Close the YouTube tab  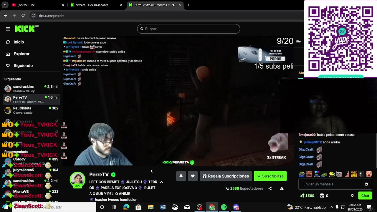(x=63, y=5)
